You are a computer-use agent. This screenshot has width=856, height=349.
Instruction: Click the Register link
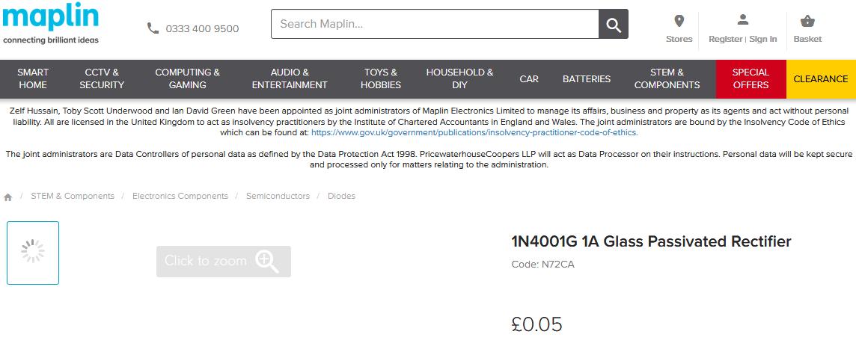(x=726, y=40)
